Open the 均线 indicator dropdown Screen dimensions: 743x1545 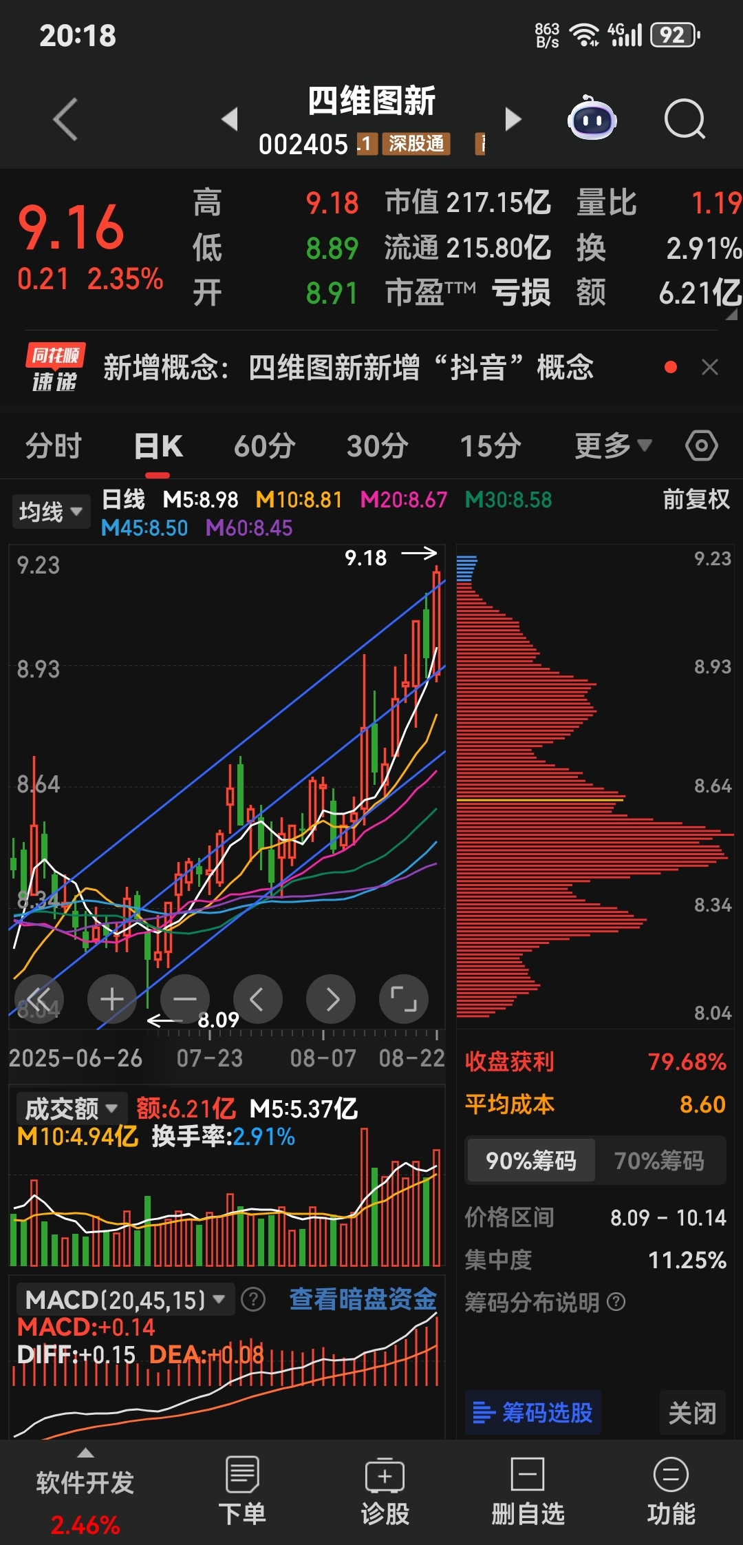tap(51, 512)
